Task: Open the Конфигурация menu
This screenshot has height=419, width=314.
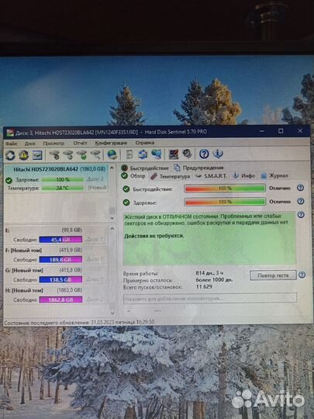Action: coord(111,143)
